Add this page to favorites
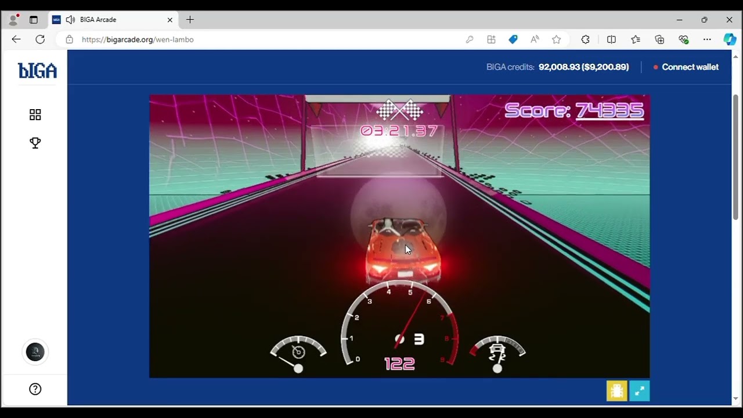This screenshot has height=418, width=743. (x=557, y=39)
